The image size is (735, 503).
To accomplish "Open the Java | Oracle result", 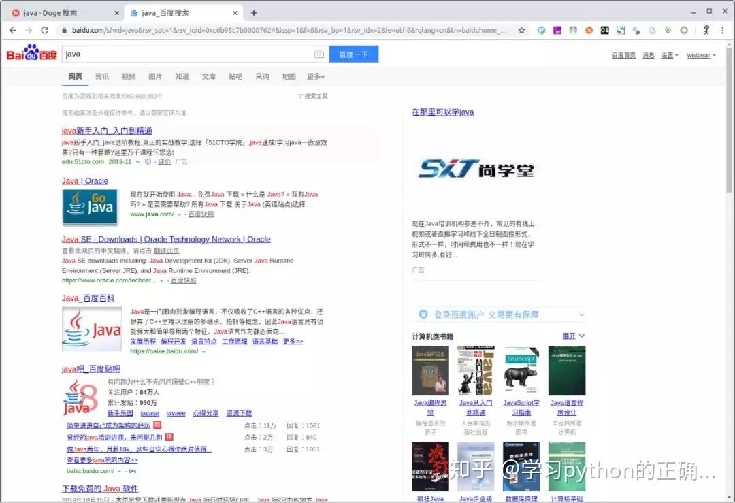I will (85, 181).
